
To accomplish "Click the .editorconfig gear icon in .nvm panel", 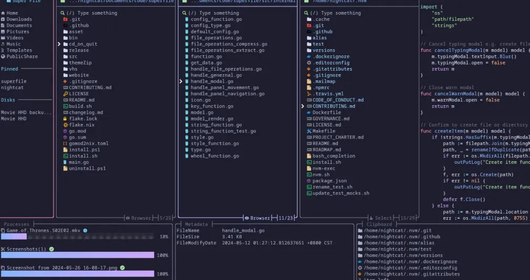I will [x=309, y=63].
